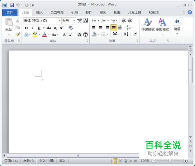Click the Increase Indent icon
The width and height of the screenshot is (195, 166).
click(130, 20)
